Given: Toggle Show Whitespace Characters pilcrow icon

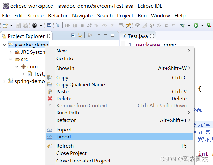Looking at the screenshot, I should [x=173, y=25].
